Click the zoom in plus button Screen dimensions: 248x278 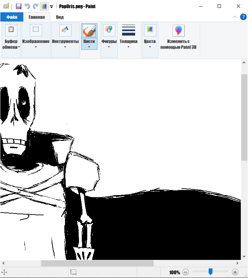pyautogui.click(x=235, y=272)
